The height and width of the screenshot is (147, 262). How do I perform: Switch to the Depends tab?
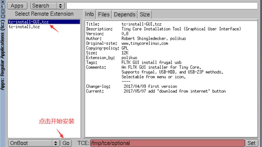(125, 15)
